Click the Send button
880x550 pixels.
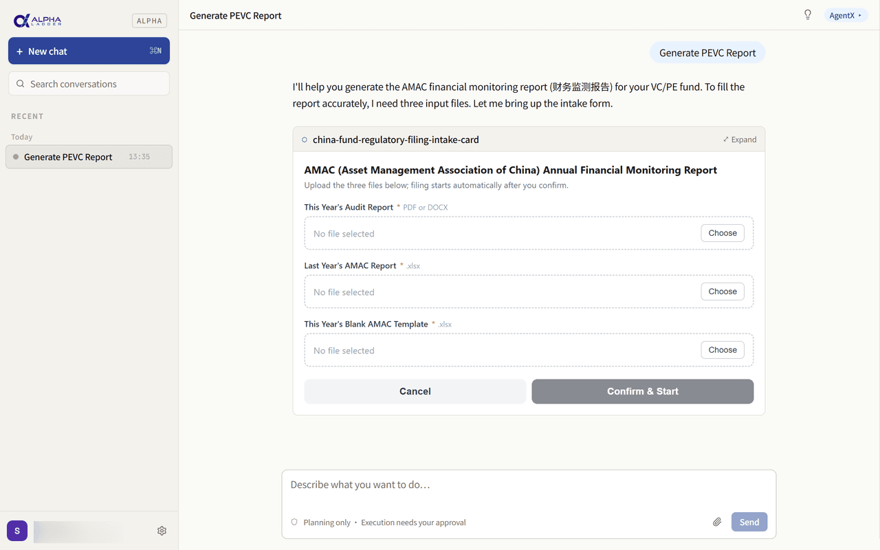coord(749,522)
